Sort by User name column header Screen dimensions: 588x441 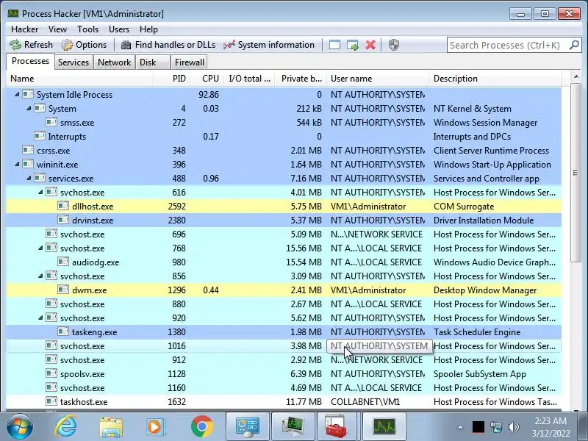(x=378, y=79)
